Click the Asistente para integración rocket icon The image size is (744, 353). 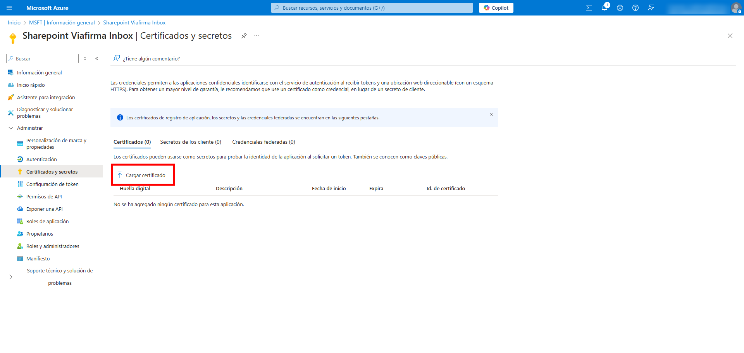click(10, 97)
